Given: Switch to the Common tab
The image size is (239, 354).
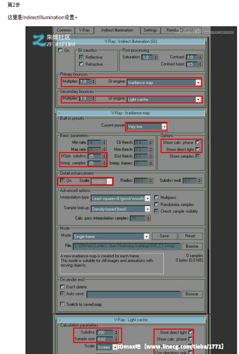Looking at the screenshot, I should [x=64, y=30].
